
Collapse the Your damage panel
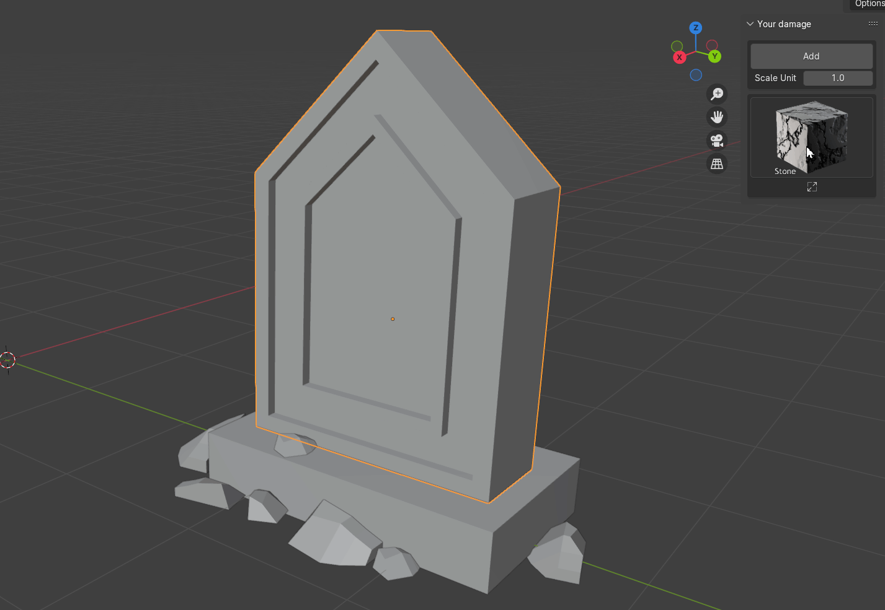(x=750, y=24)
